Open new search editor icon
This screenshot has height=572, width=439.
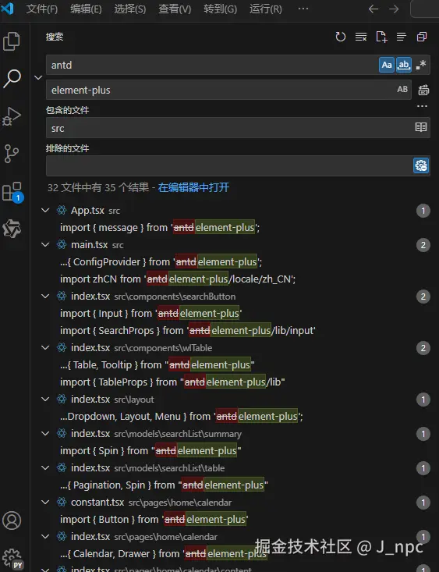[x=381, y=37]
